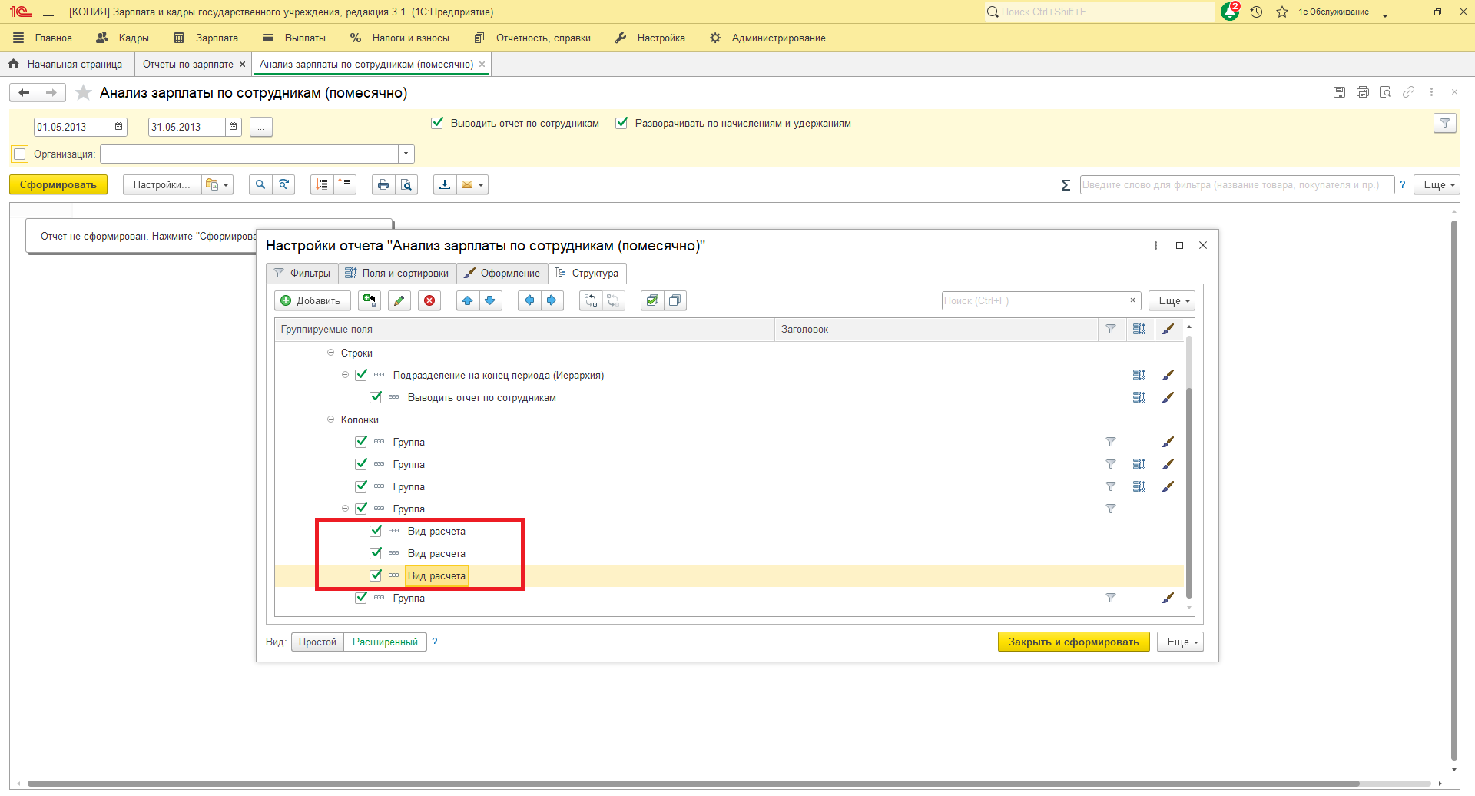Viewport: 1475px width, 796px height.
Task: Open notifications bell with badge 2
Action: click(x=1230, y=12)
